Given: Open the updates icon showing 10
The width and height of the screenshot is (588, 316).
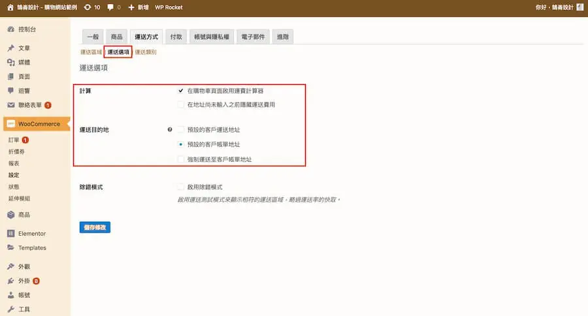Looking at the screenshot, I should click(88, 7).
